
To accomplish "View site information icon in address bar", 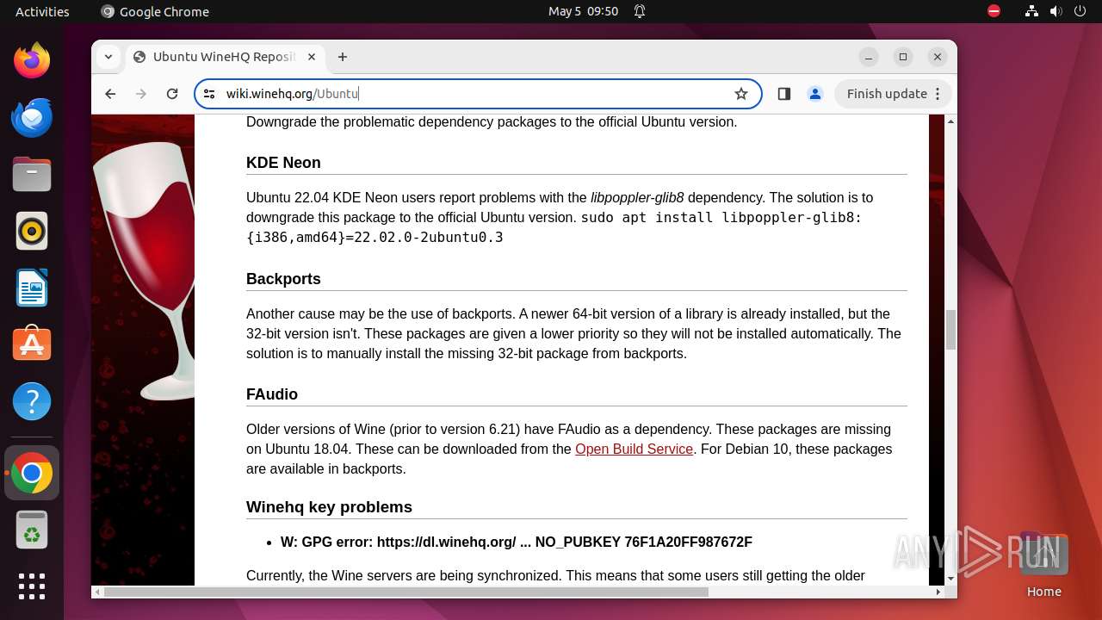I will (210, 94).
